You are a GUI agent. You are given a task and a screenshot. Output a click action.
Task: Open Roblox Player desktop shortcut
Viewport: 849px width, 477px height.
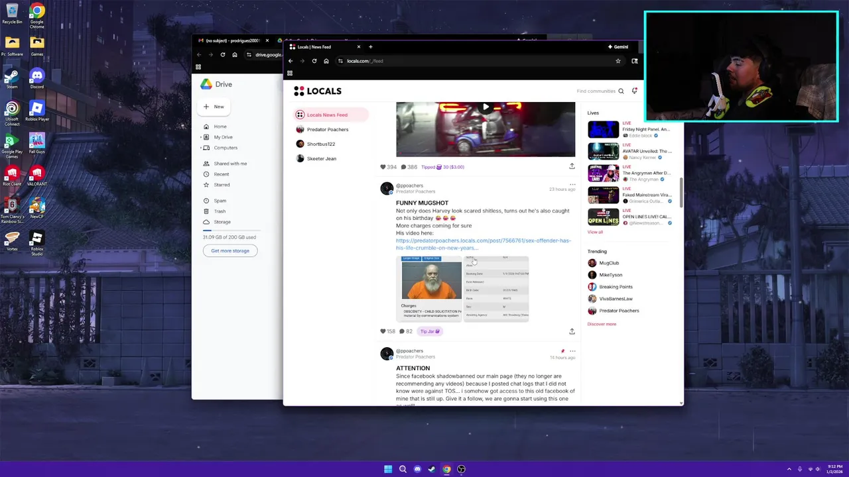(x=37, y=109)
